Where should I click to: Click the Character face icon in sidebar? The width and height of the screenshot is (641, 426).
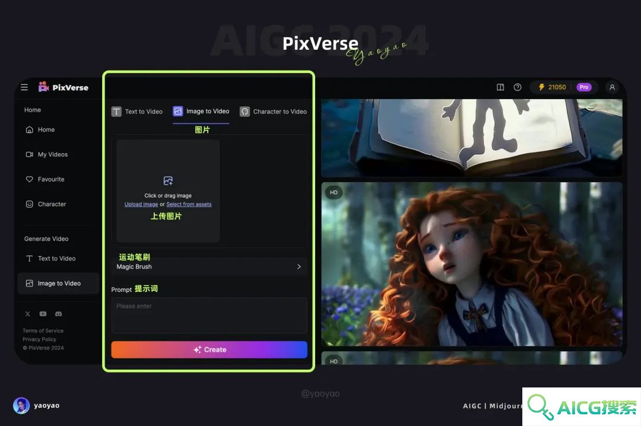pos(30,204)
